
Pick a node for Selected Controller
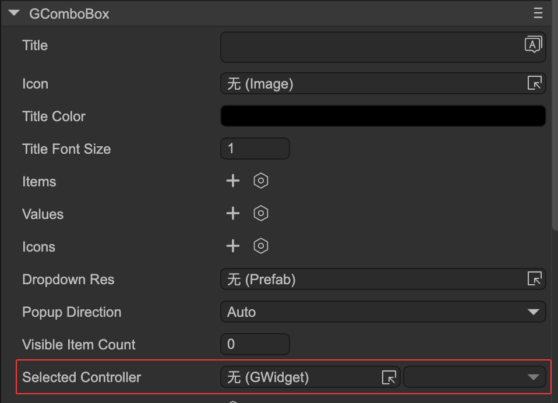(x=389, y=377)
